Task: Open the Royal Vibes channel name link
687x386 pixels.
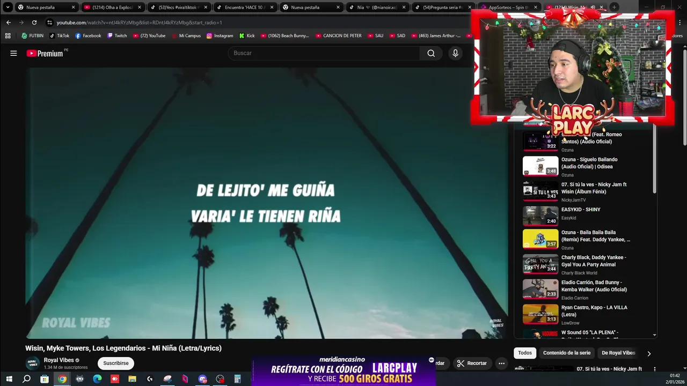Action: (x=59, y=360)
